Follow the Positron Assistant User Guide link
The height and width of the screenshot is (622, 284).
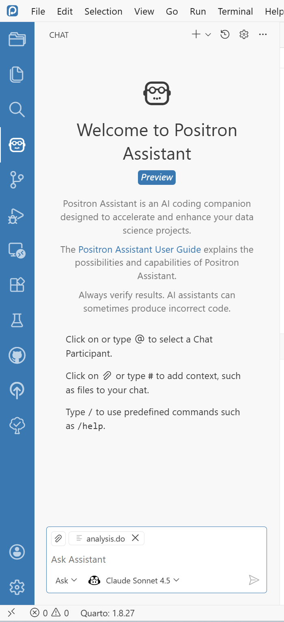(x=140, y=249)
